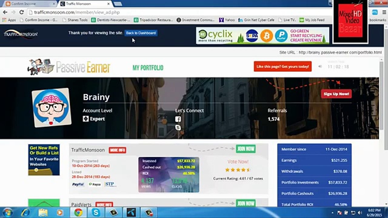Image resolution: width=388 pixels, height=218 pixels.
Task: Click the Passive Earner logo
Action: (x=69, y=67)
